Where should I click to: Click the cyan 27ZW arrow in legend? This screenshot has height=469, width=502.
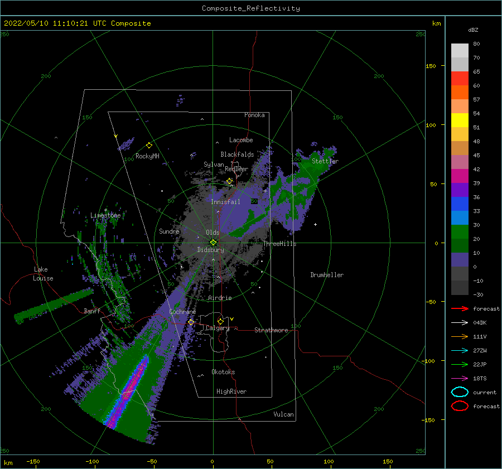coord(460,351)
